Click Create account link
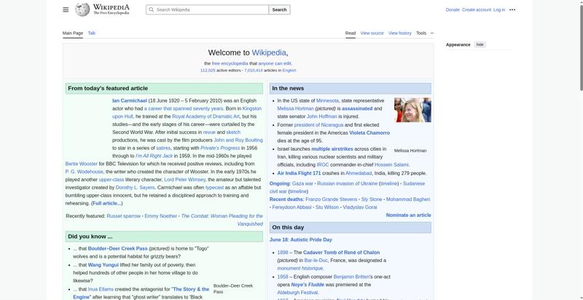Image resolution: width=583 pixels, height=300 pixels. click(477, 9)
